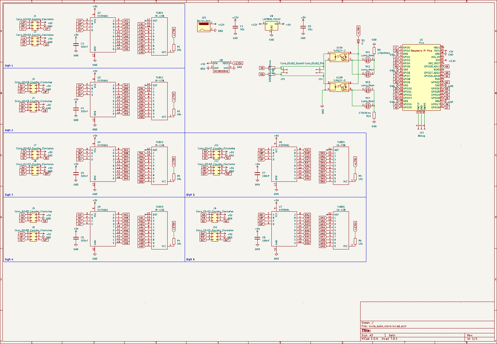Viewport: 497px width, 344px height.
Task: Click the D1 diode symbol
Action: pyautogui.click(x=358, y=41)
